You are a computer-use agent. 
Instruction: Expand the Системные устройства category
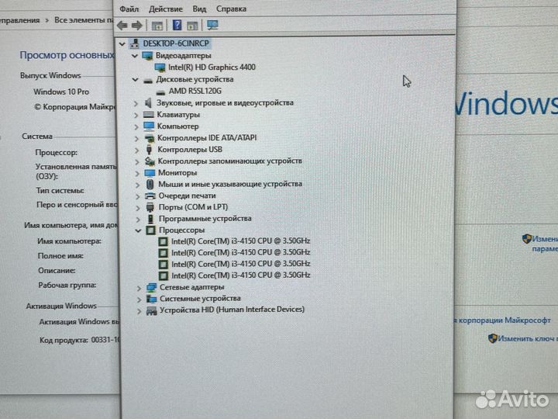(139, 300)
